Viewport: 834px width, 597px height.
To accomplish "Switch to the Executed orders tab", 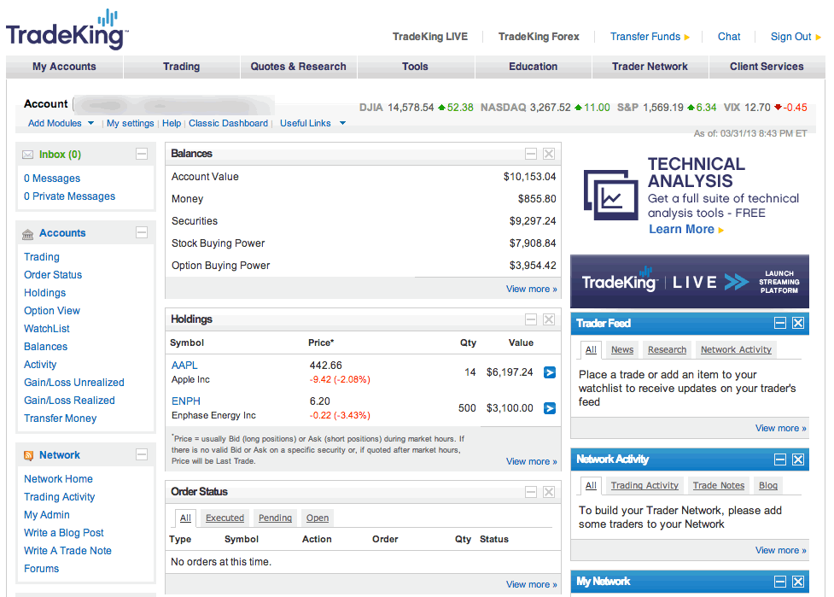I will point(225,518).
